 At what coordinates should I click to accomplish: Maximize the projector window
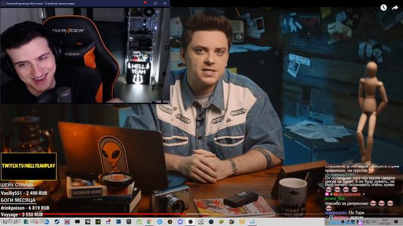click(156, 3)
